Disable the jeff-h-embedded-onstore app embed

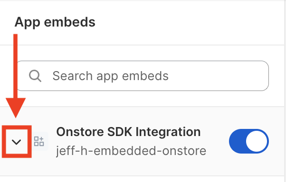[249, 141]
